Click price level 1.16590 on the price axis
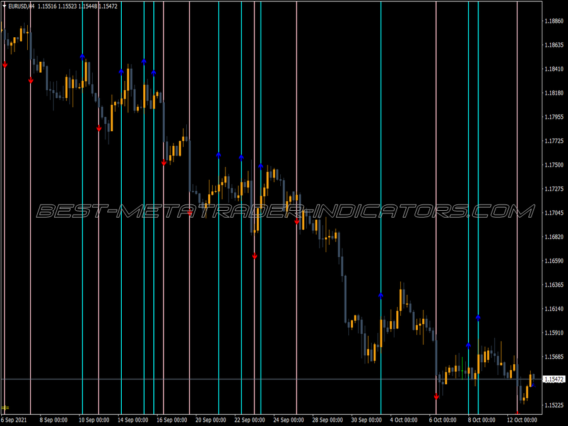The image size is (568, 426). (554, 261)
